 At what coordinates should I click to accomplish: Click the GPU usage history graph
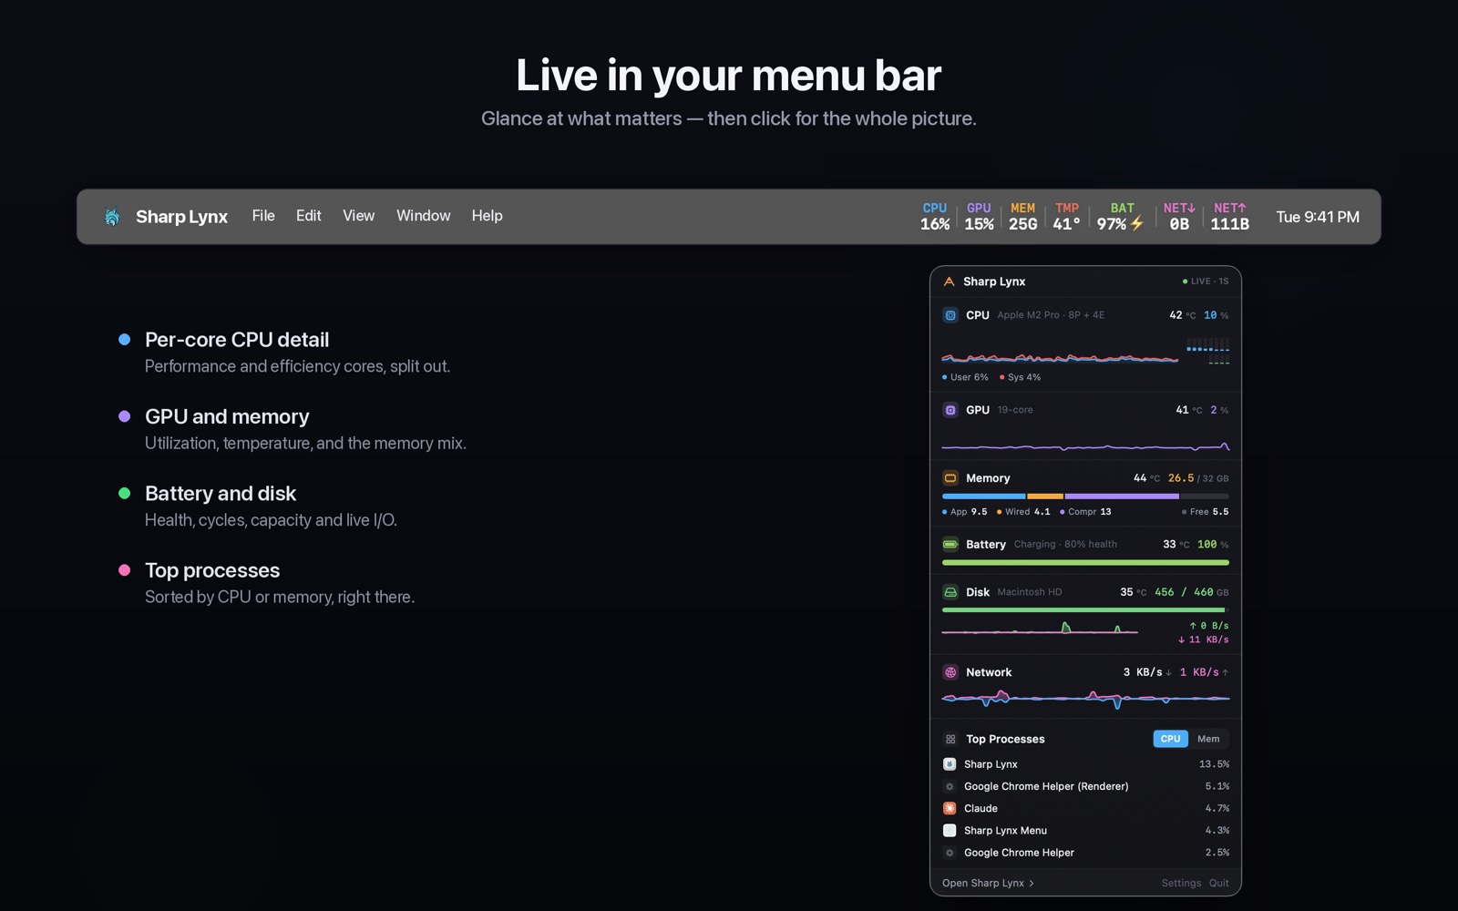(x=1085, y=445)
